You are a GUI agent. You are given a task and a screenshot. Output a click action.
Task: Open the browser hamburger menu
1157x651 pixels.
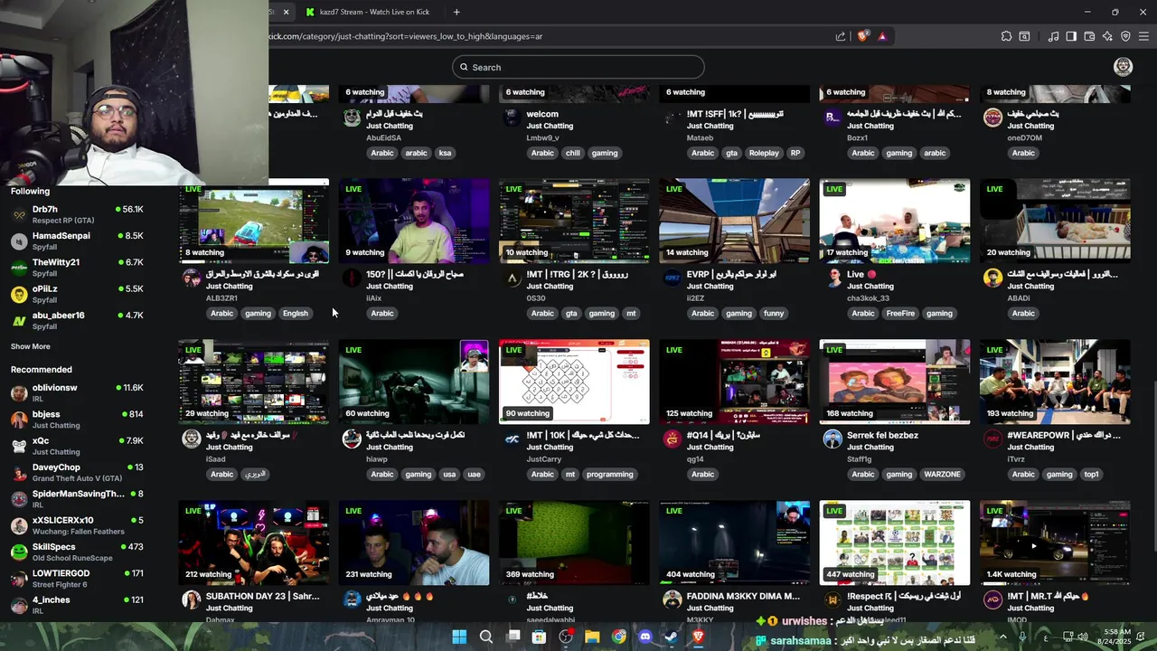[1143, 36]
